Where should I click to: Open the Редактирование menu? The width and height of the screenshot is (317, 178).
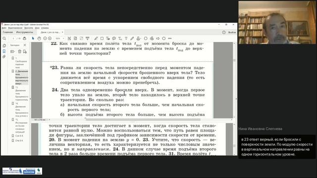pyautogui.click(x=15, y=28)
